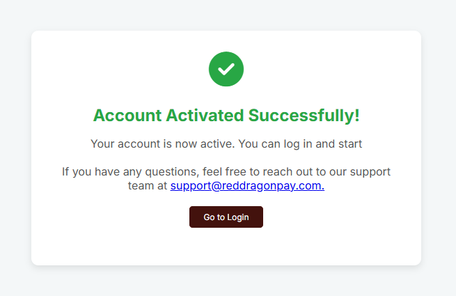Screen dimensions: 456x296
Task: Click the word 'Account' in the green heading
Action: coord(127,115)
